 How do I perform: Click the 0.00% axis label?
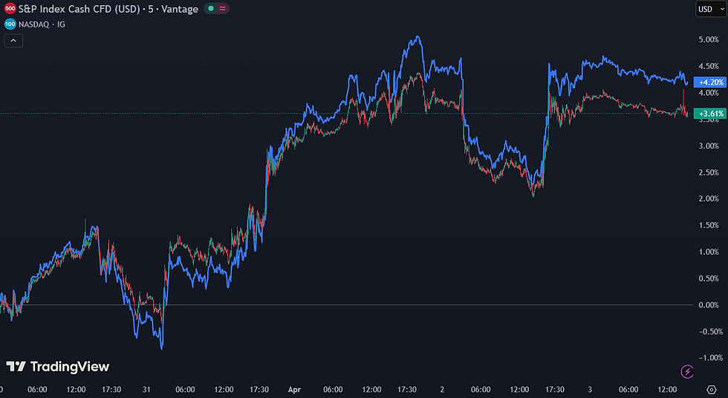tap(709, 304)
